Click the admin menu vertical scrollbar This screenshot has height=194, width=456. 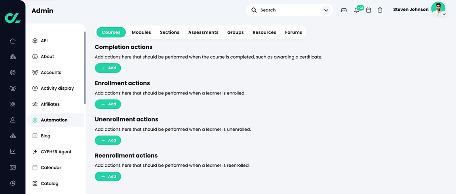85,68
